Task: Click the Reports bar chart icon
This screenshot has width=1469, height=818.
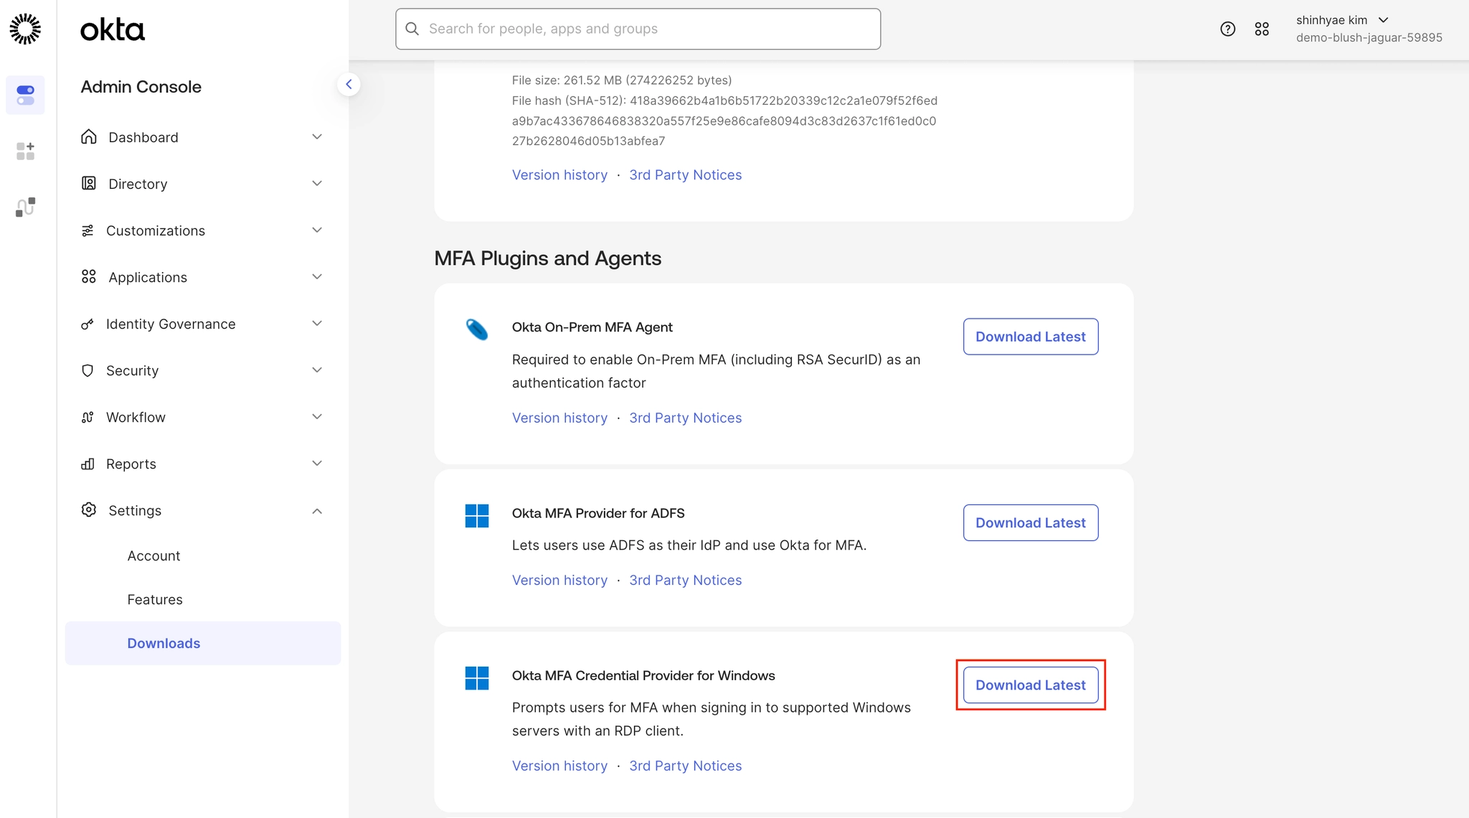Action: pos(88,464)
